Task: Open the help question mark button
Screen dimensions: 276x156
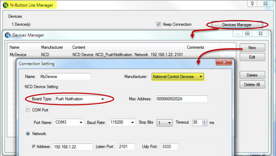Action: pyautogui.click(x=252, y=3)
